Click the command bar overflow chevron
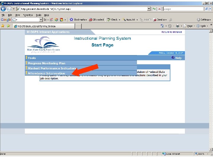The width and height of the screenshot is (213, 160). (x=211, y=25)
